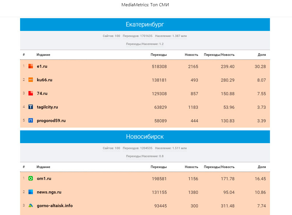Sort Новосибирск table by Переходы/Новость column
This screenshot has width=292, height=215.
(x=219, y=167)
